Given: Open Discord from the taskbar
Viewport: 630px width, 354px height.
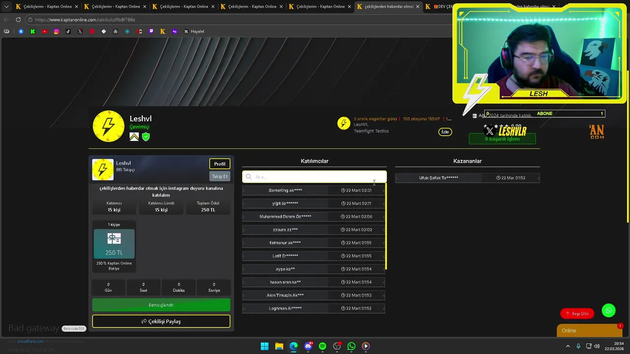Looking at the screenshot, I should (308, 346).
